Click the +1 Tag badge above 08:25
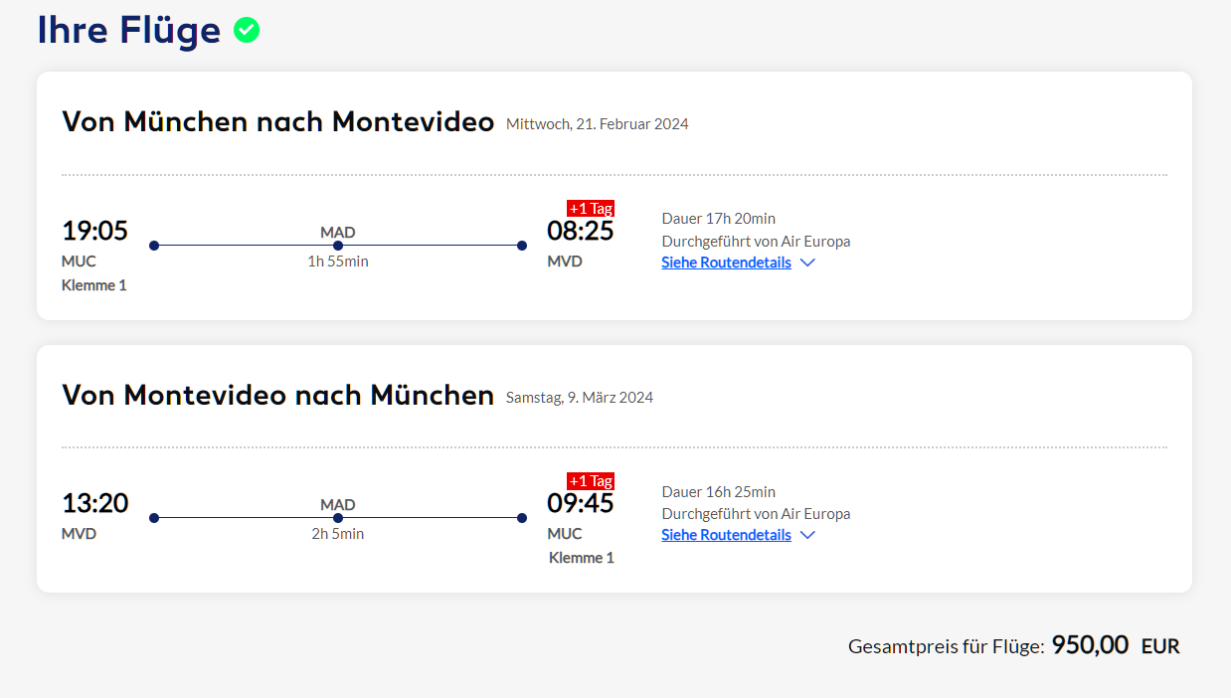The image size is (1231, 698). click(591, 208)
